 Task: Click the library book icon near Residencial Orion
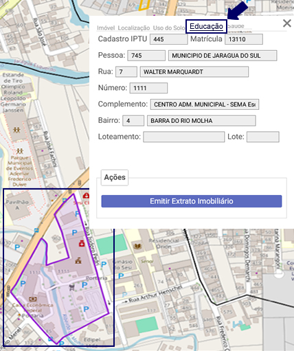(x=137, y=247)
